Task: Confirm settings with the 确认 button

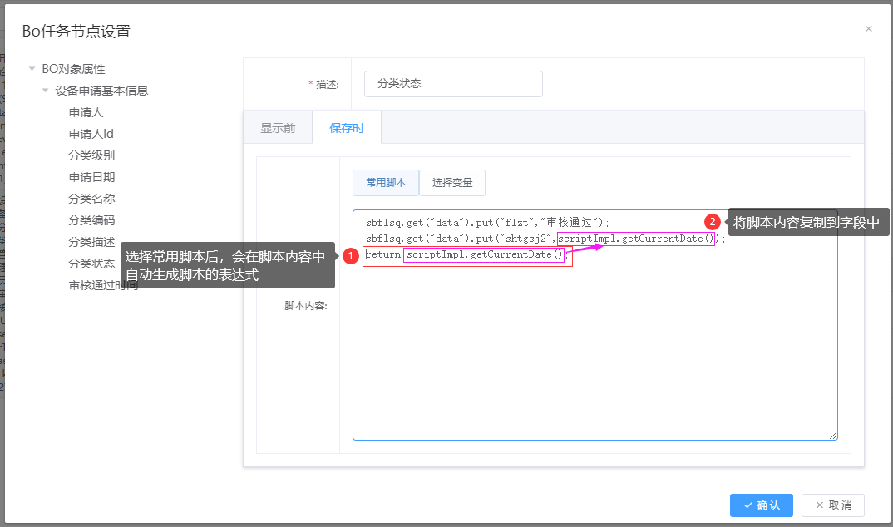Action: coord(761,505)
